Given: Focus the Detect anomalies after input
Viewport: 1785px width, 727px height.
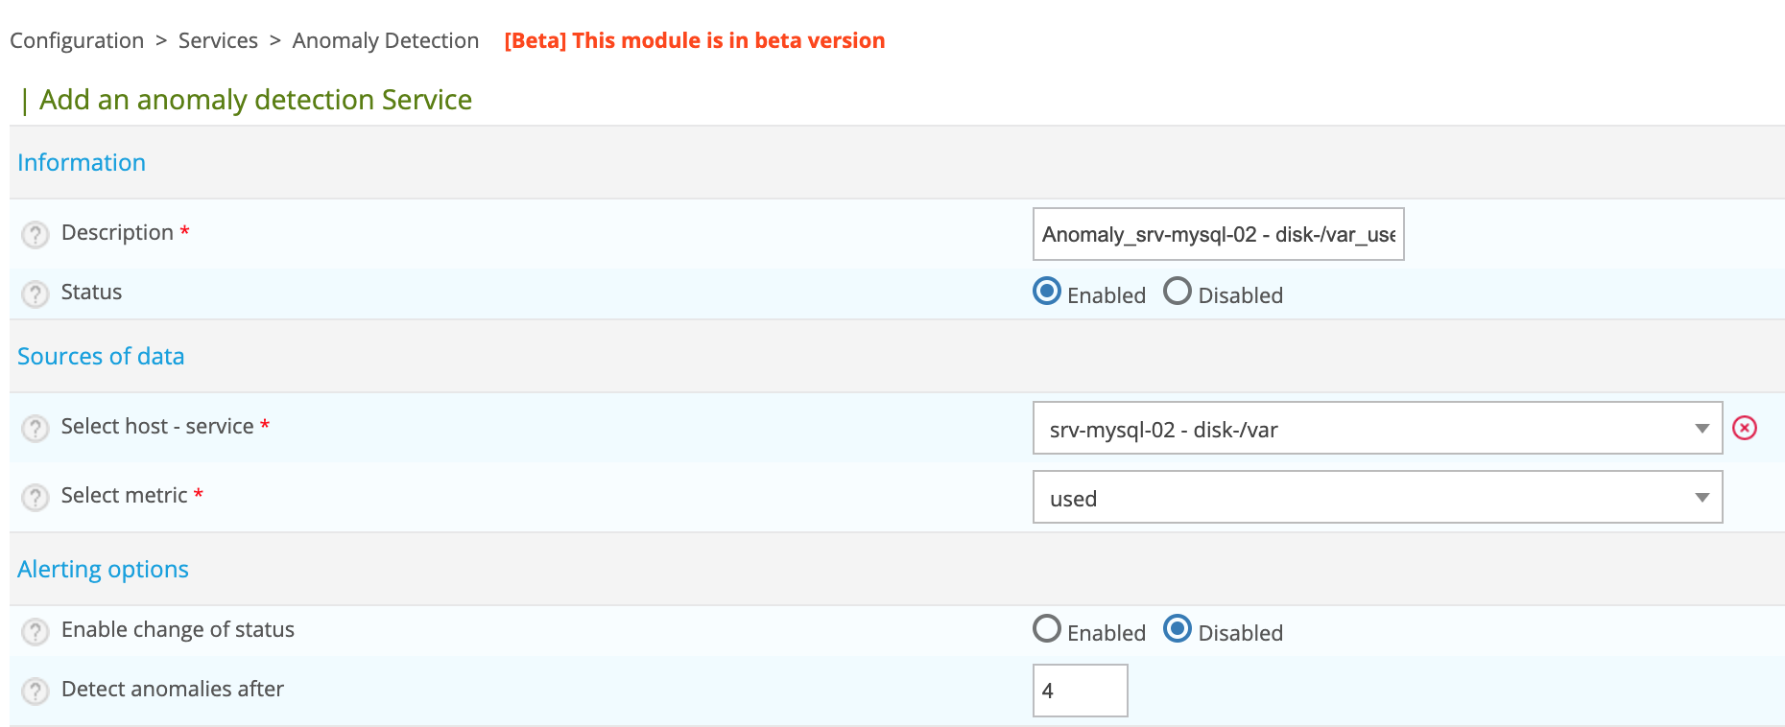Looking at the screenshot, I should click(1080, 691).
